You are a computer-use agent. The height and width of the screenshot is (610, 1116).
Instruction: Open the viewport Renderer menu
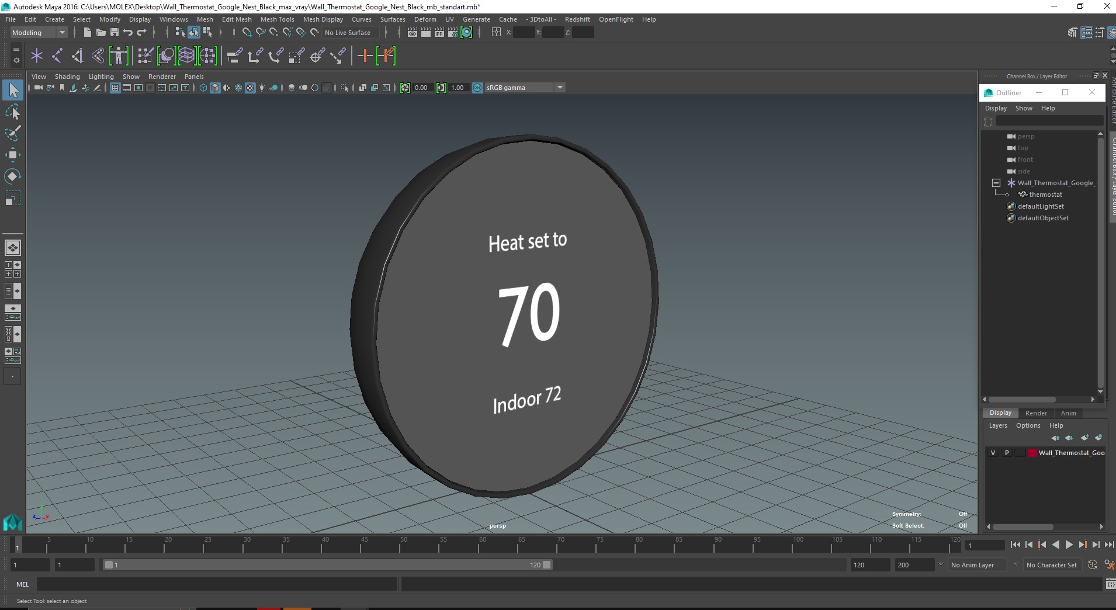click(x=162, y=77)
